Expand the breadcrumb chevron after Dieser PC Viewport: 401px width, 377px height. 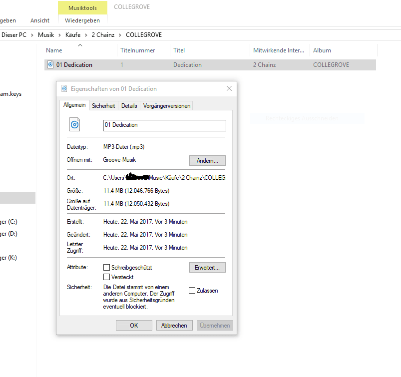click(x=32, y=35)
